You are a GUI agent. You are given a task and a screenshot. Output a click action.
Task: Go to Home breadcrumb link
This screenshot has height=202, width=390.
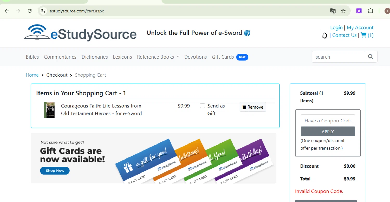tap(32, 75)
